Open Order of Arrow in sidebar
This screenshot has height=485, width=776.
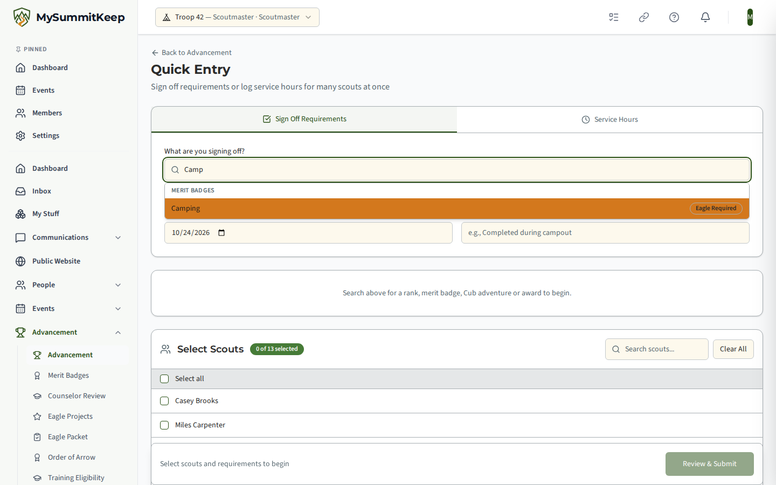(x=78, y=458)
